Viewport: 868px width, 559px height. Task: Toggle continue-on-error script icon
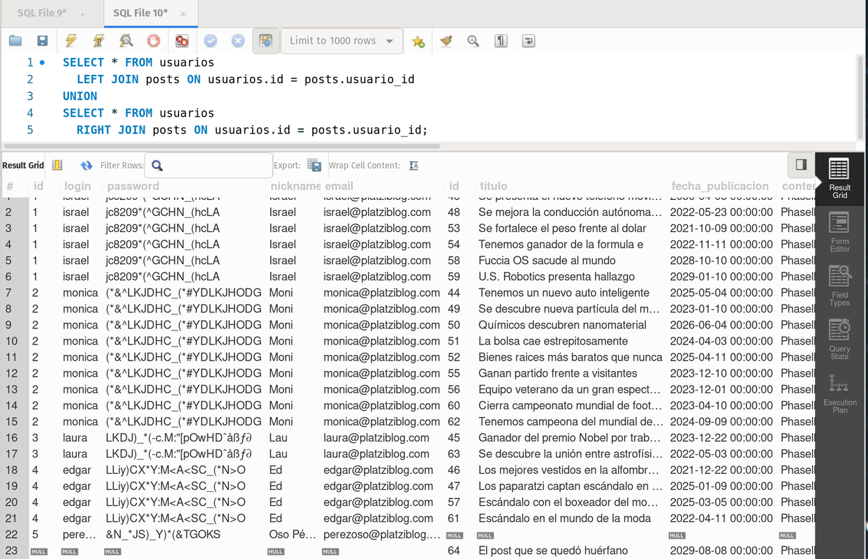[182, 41]
